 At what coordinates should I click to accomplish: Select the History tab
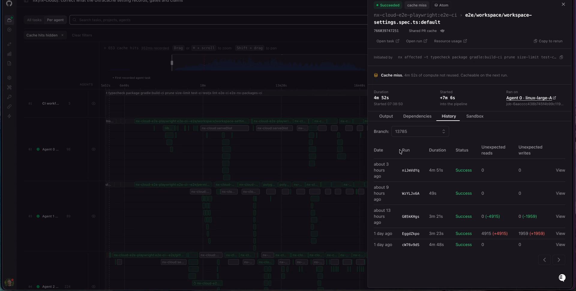coord(448,116)
